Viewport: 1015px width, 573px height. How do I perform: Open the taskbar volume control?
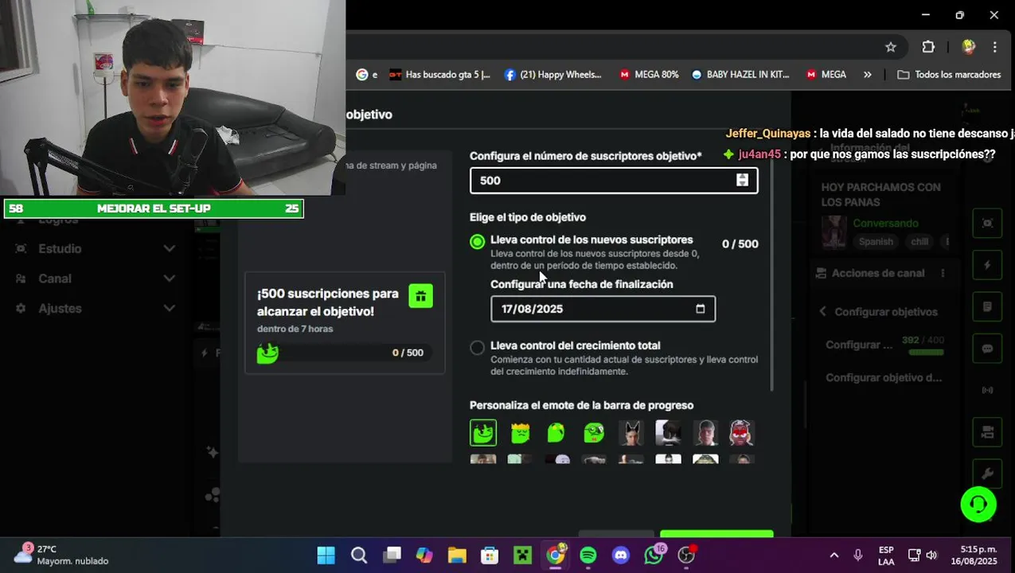(x=931, y=555)
